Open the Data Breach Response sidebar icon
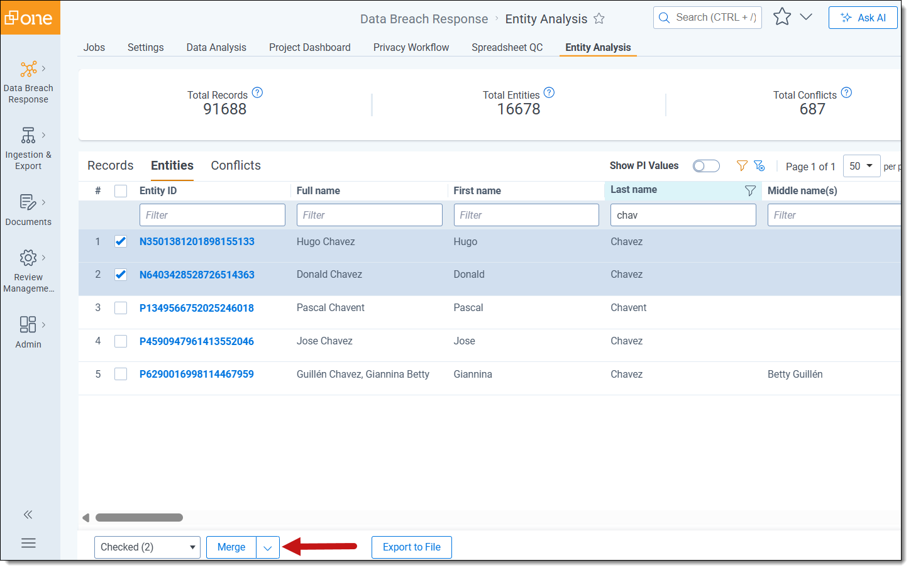This screenshot has height=570, width=911. coord(28,69)
